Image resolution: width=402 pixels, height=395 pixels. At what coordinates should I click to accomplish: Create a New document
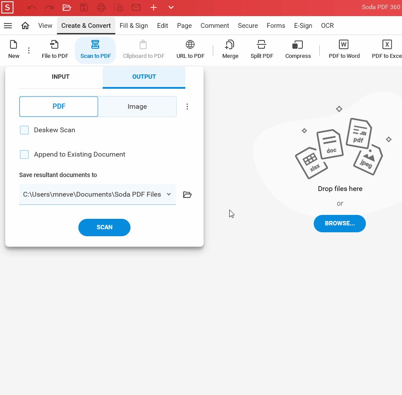[x=13, y=50]
